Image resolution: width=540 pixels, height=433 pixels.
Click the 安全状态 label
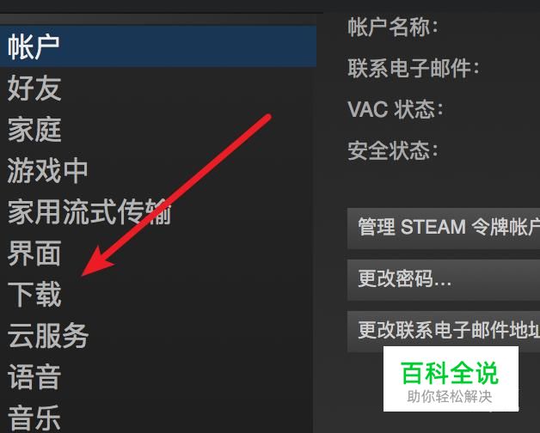(x=393, y=150)
